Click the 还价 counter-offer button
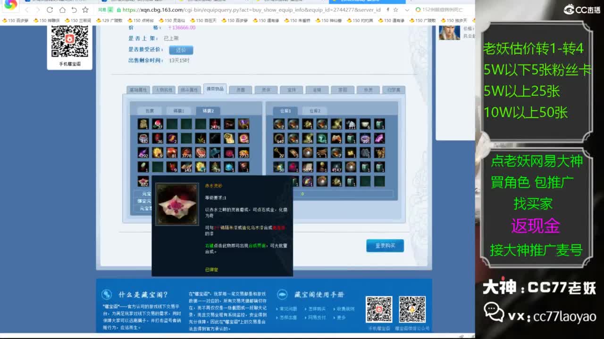Image resolution: width=604 pixels, height=339 pixels. 181,50
